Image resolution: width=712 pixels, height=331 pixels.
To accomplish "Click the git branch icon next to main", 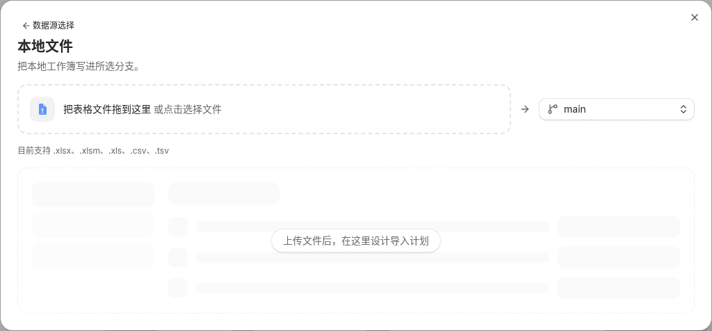I will click(553, 109).
